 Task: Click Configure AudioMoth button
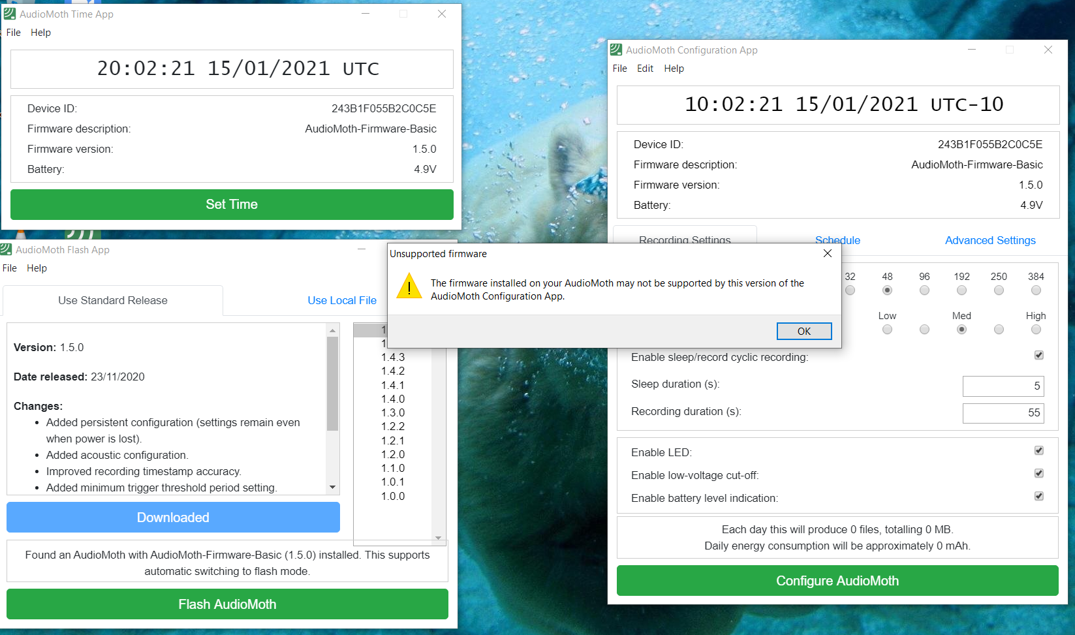tap(837, 581)
